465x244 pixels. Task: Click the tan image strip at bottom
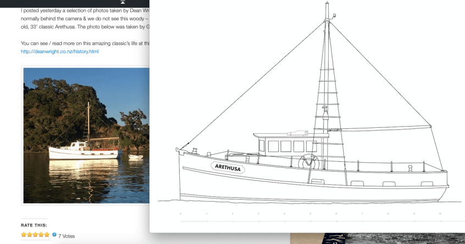pos(307,239)
